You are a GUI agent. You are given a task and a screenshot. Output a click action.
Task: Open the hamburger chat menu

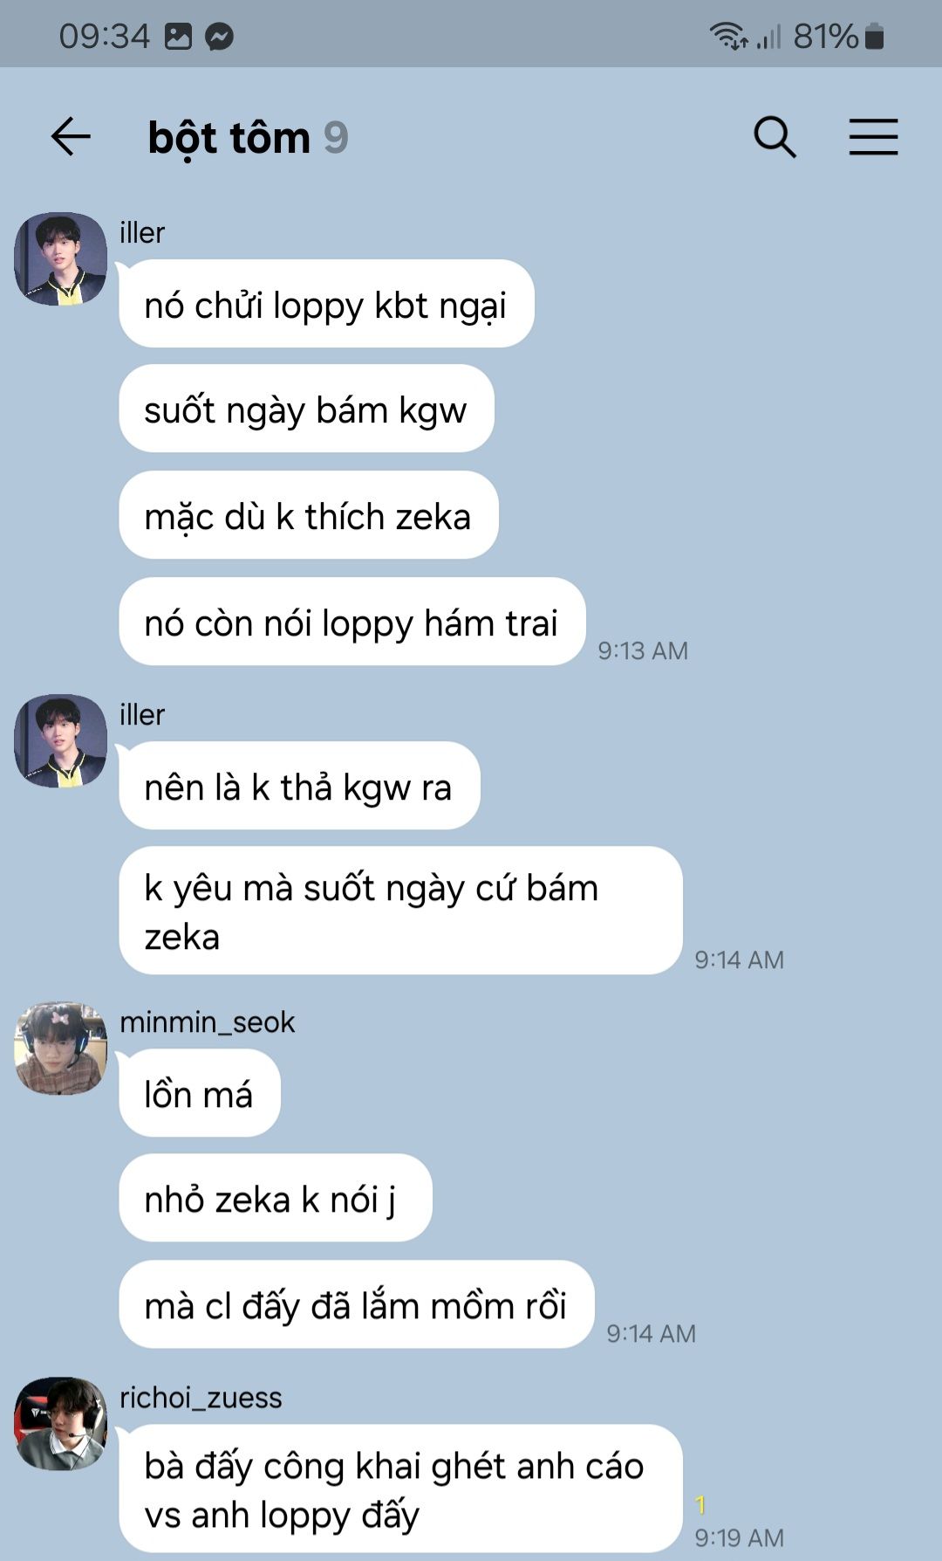873,137
